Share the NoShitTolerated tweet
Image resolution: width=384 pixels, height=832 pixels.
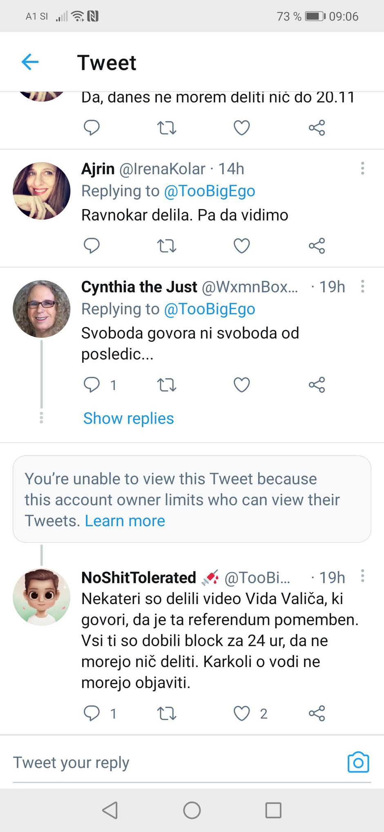(x=317, y=714)
